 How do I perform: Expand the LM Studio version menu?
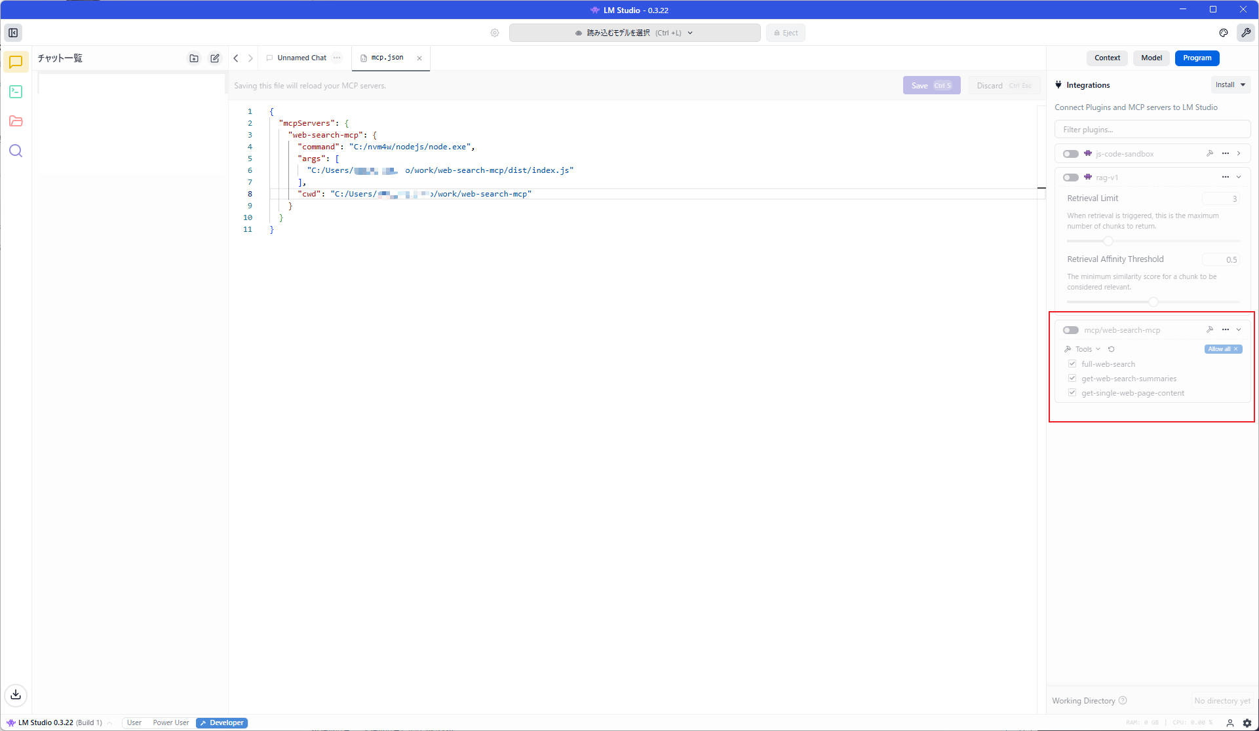(x=109, y=723)
